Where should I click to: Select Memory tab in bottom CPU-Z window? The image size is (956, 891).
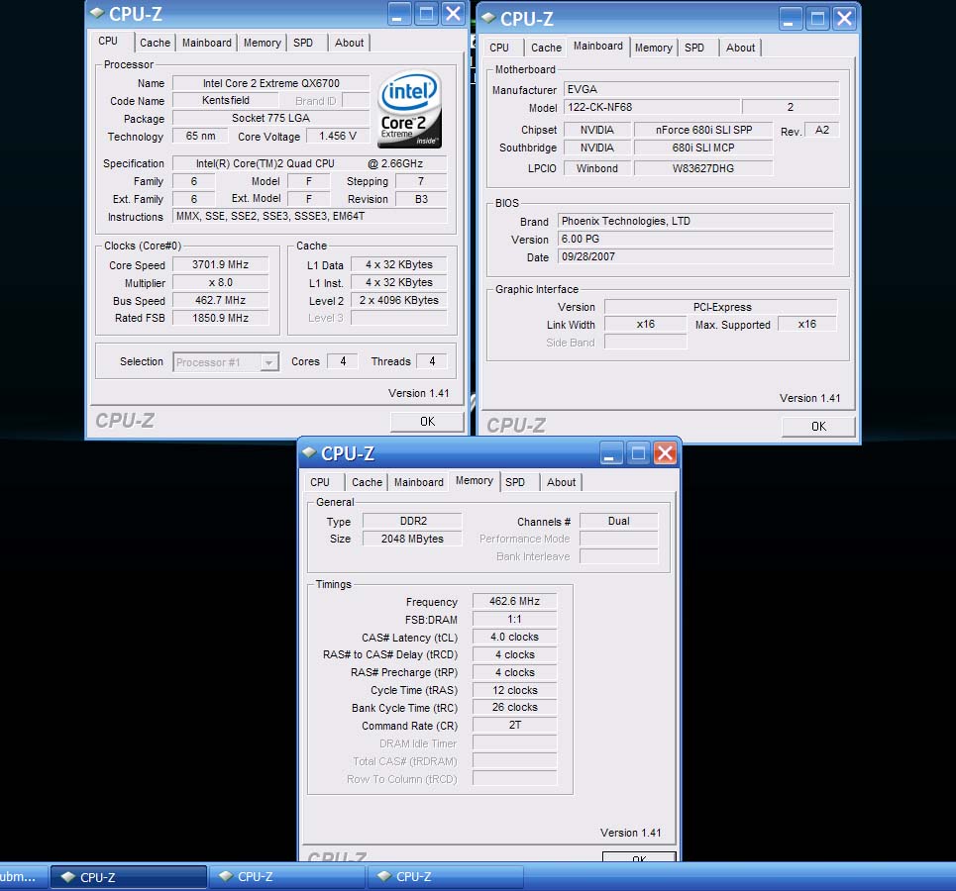[x=475, y=480]
